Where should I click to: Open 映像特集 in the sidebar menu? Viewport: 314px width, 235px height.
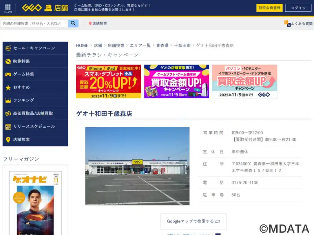click(x=22, y=61)
